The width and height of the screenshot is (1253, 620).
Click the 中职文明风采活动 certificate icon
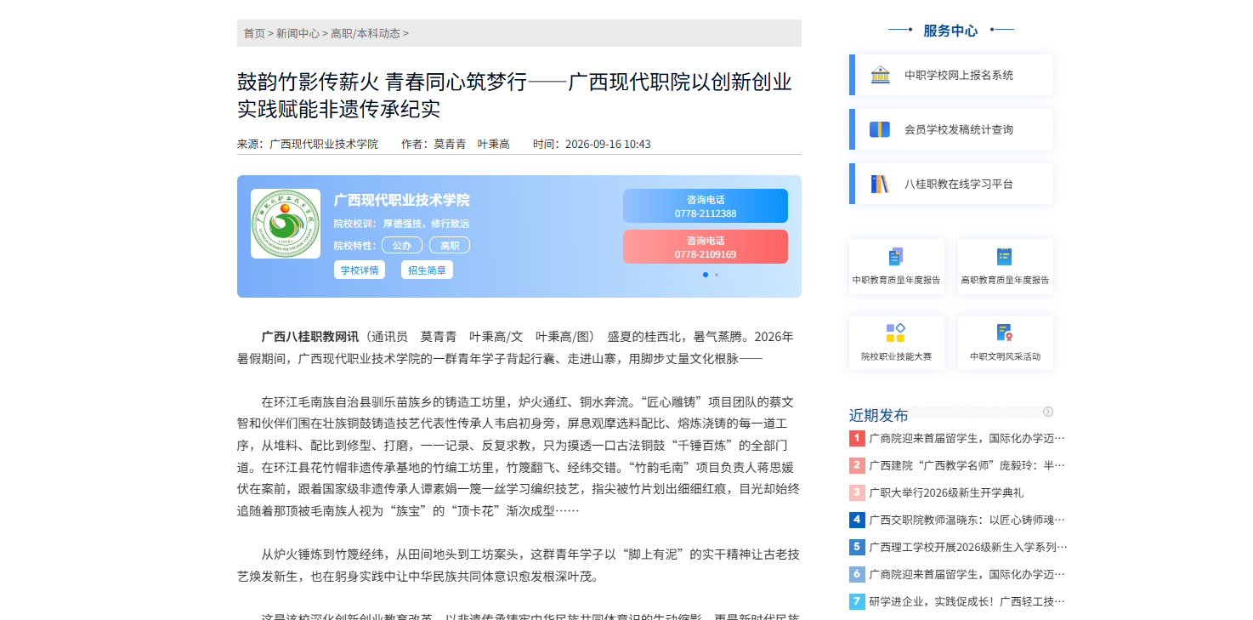(1005, 333)
